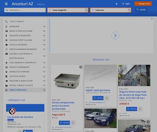
Task: Click the Cauta acum search field
Action: 25,10
